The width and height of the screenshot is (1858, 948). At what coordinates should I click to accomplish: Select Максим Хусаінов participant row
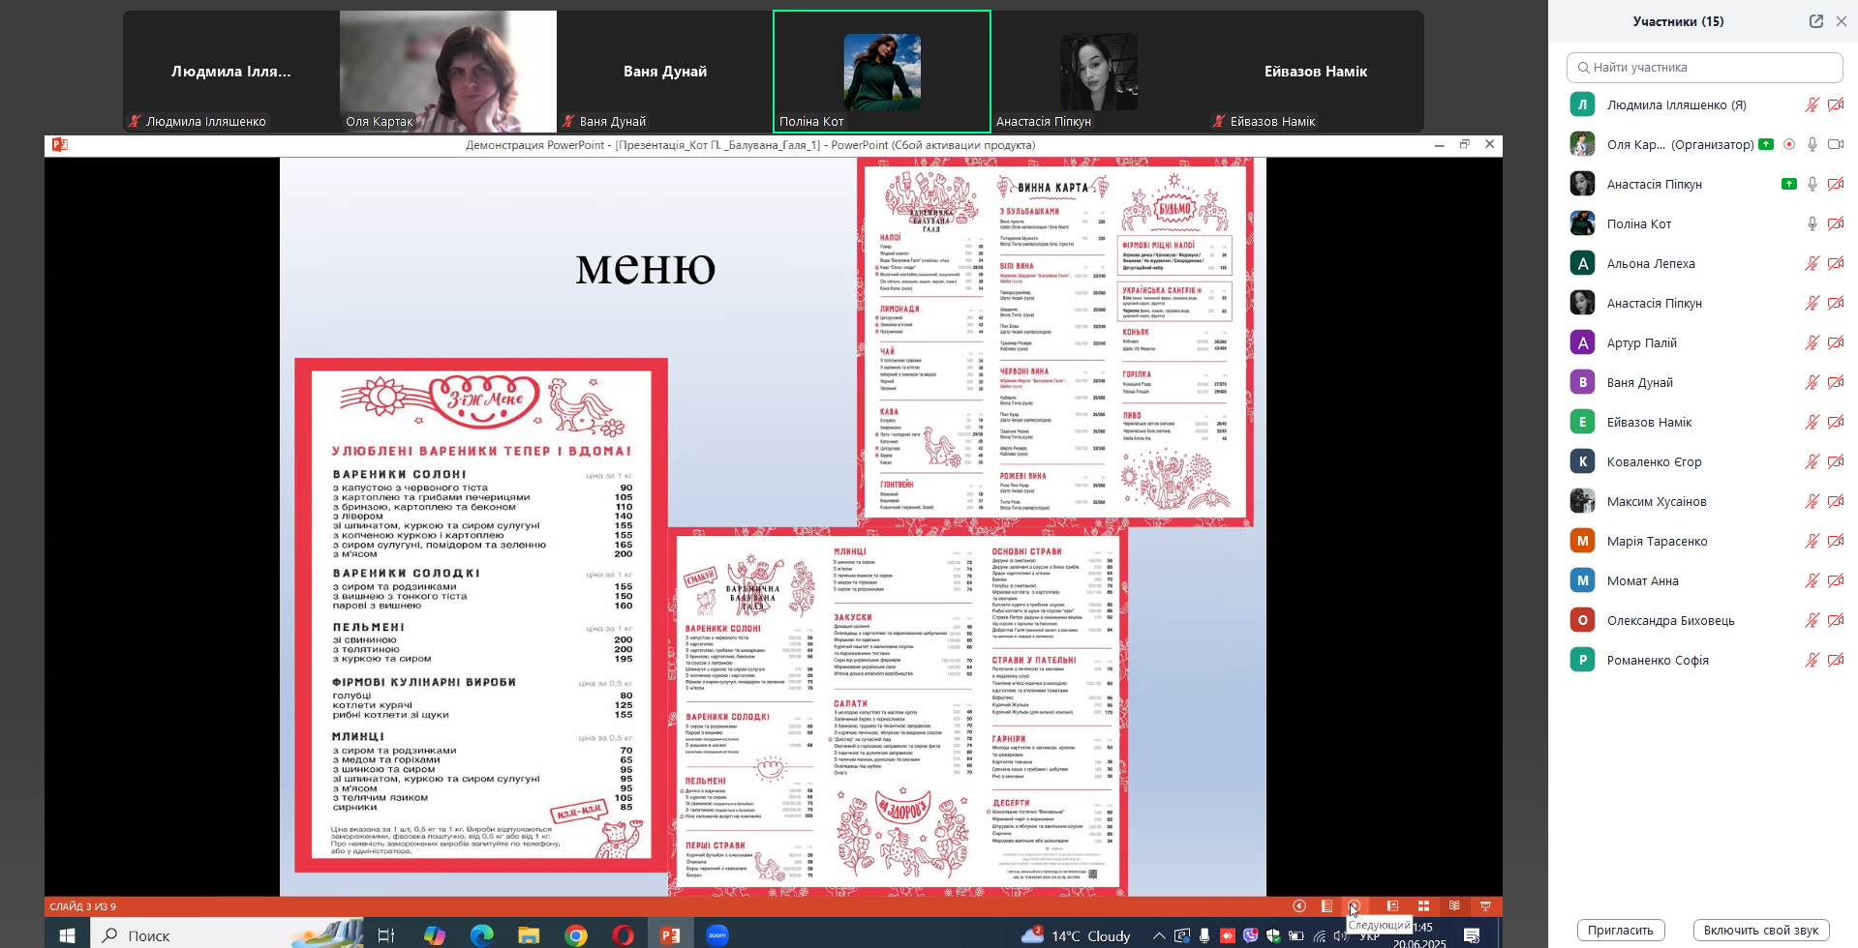pos(1704,501)
